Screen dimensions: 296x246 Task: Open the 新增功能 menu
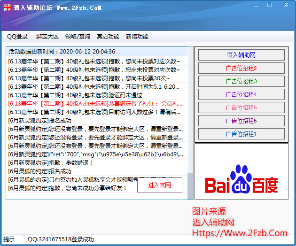tap(137, 37)
